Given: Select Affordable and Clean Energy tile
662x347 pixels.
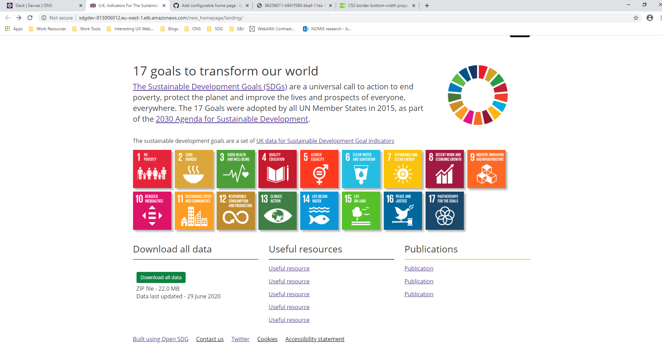Looking at the screenshot, I should click(x=403, y=169).
